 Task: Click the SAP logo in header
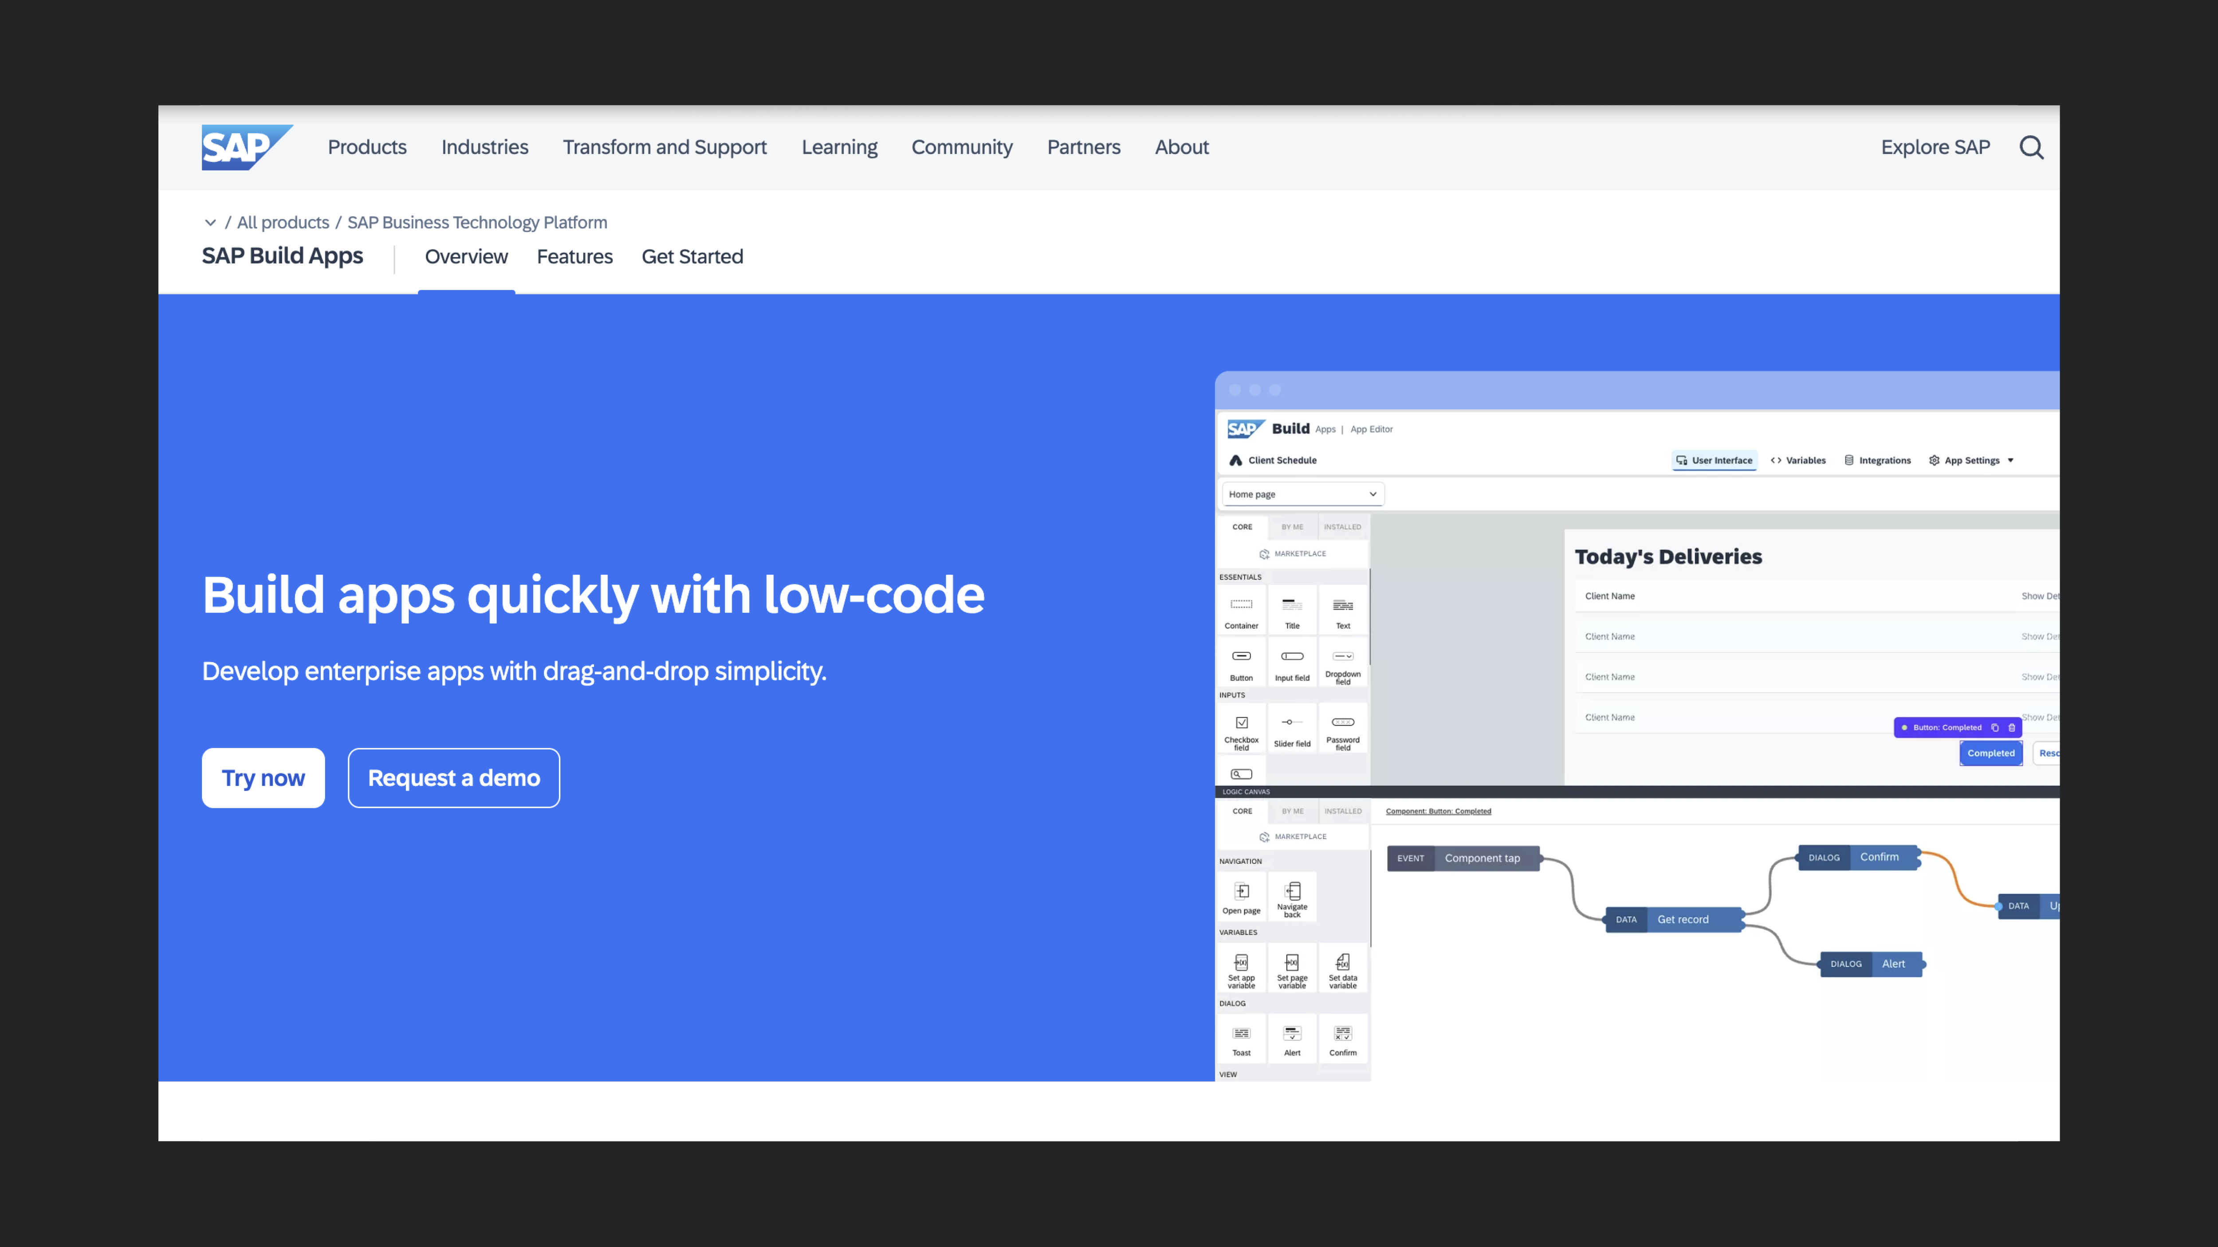pyautogui.click(x=245, y=147)
